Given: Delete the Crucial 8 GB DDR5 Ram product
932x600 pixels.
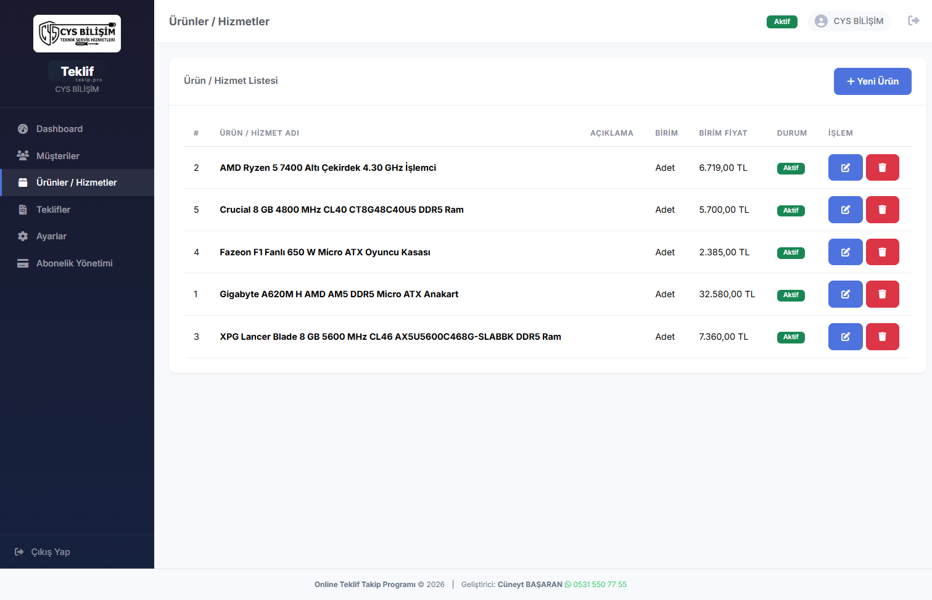Looking at the screenshot, I should coord(883,210).
